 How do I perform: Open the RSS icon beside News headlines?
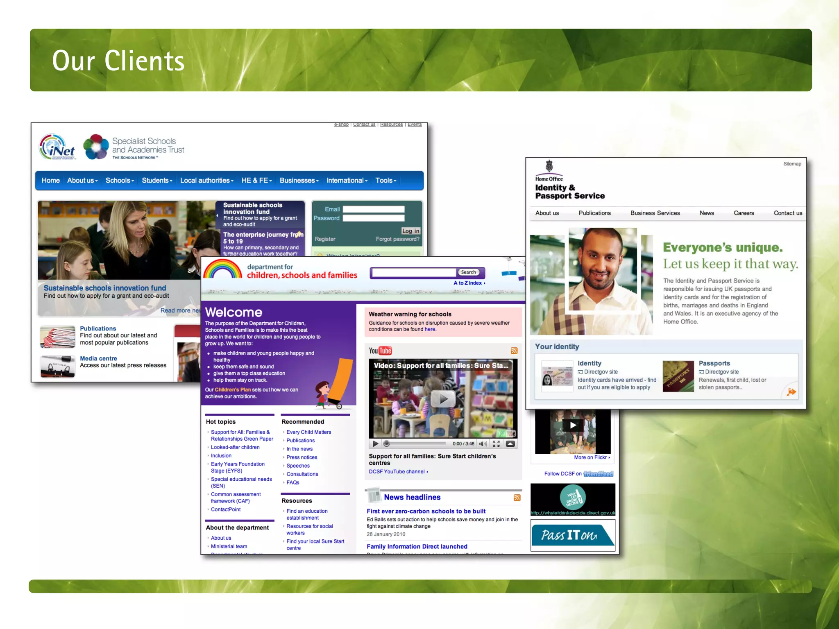pos(517,498)
